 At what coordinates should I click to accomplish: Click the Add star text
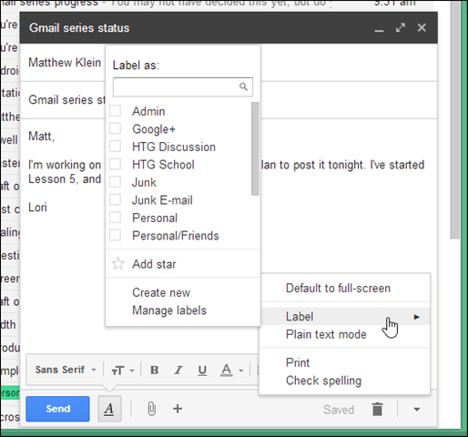click(154, 264)
